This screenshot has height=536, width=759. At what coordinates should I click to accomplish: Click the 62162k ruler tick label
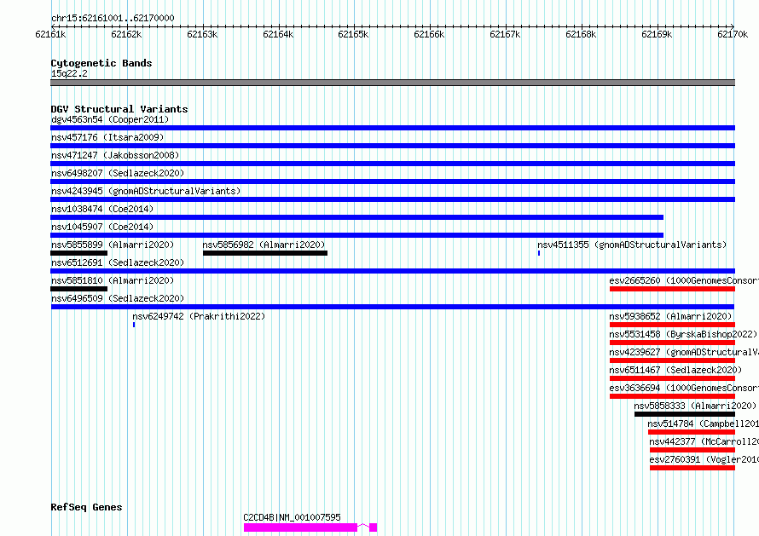(126, 34)
